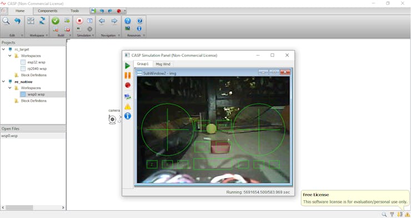This screenshot has width=411, height=218.
Task: Expand the Navigation group dropdown arrow
Action: (x=119, y=36)
